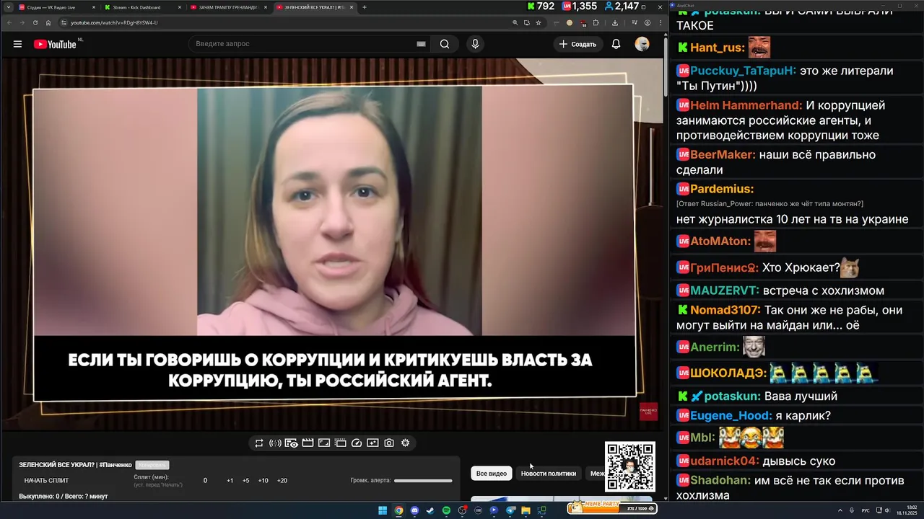Click the QR code image
924x519 pixels.
click(x=630, y=466)
